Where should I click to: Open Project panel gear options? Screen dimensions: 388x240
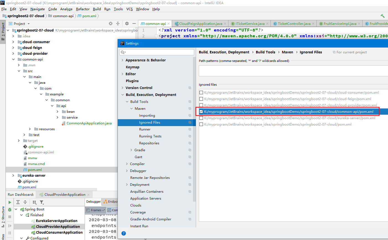coord(127,24)
